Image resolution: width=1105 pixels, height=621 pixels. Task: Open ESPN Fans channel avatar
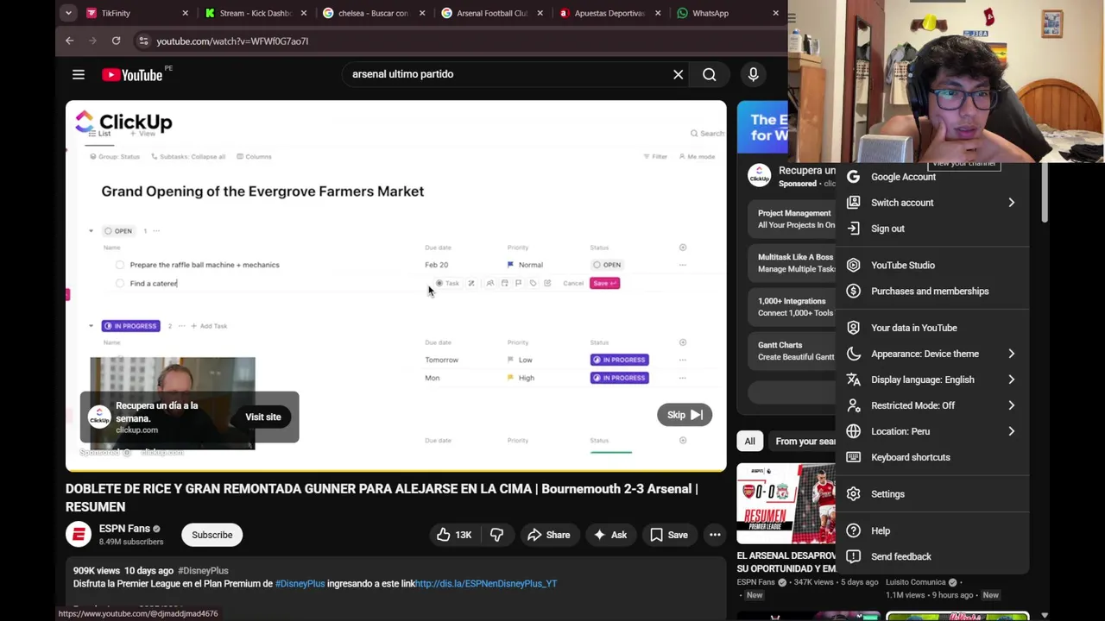79,535
